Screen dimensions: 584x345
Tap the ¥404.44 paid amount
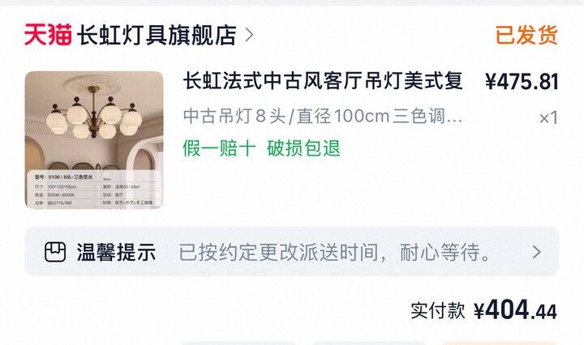click(x=516, y=309)
